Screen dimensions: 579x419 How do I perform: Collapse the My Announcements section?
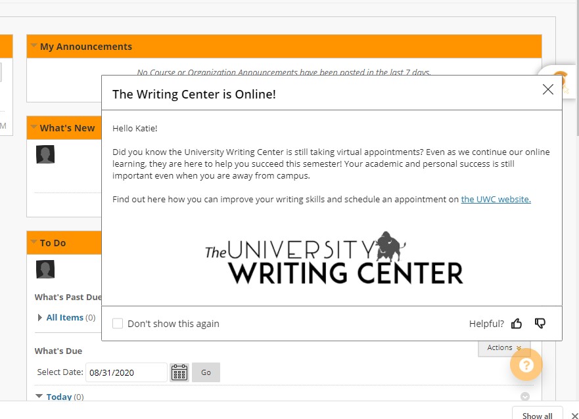pos(33,46)
